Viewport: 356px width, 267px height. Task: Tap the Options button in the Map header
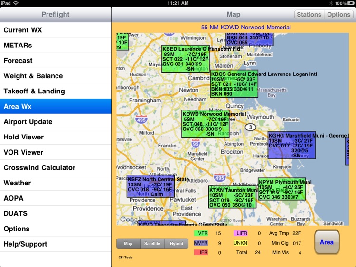(x=339, y=15)
